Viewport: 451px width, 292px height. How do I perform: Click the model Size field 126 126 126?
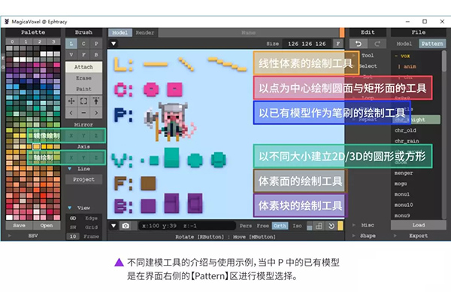307,44
